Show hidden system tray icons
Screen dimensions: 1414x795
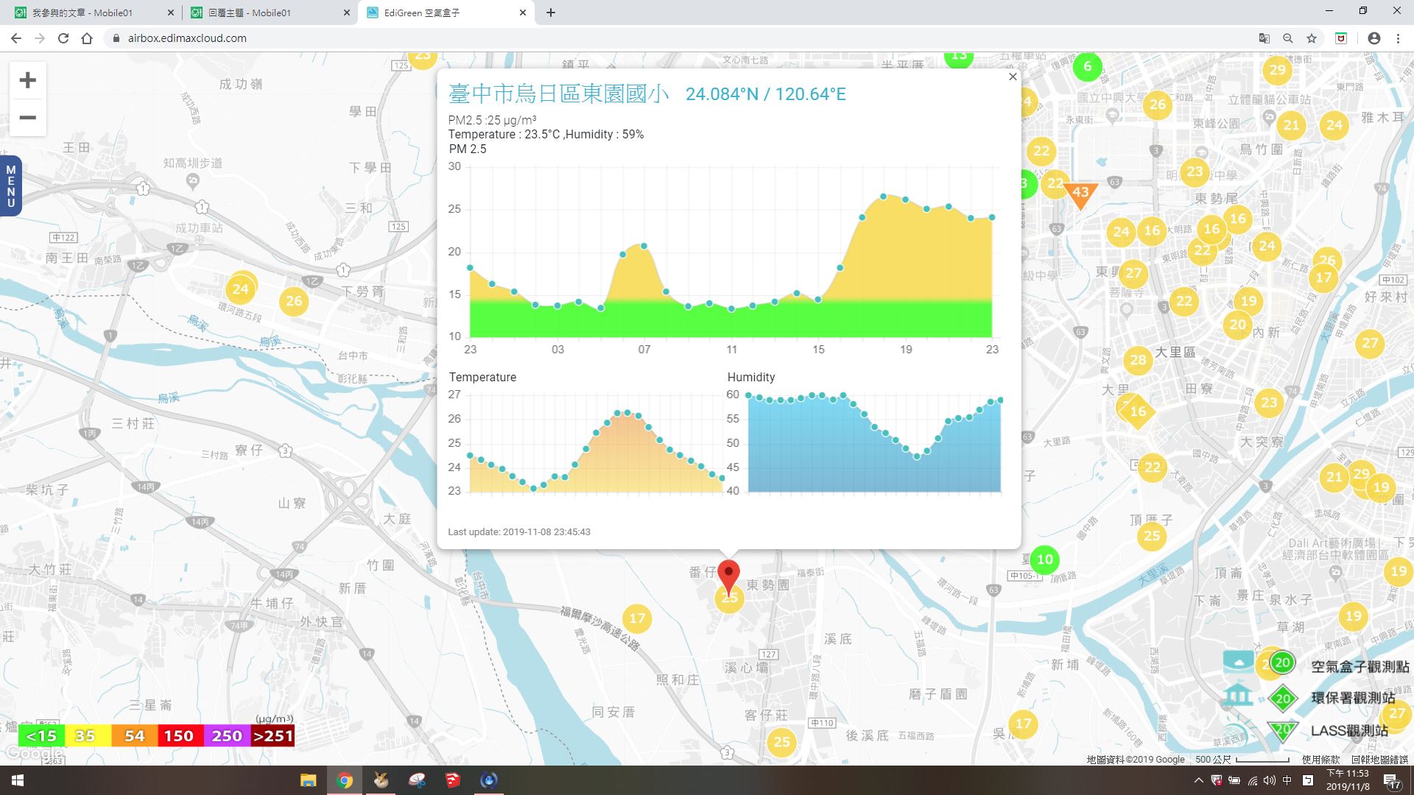pos(1198,780)
